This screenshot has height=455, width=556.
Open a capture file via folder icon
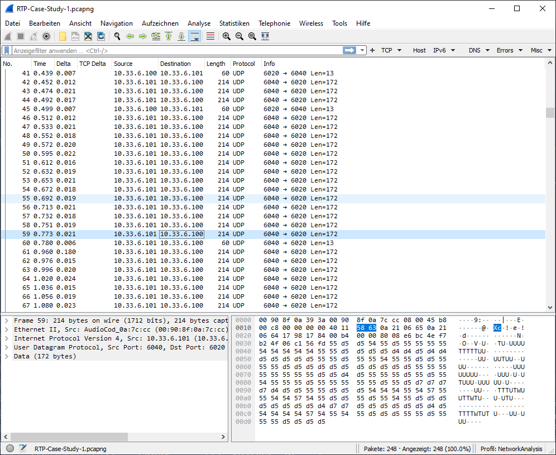63,36
